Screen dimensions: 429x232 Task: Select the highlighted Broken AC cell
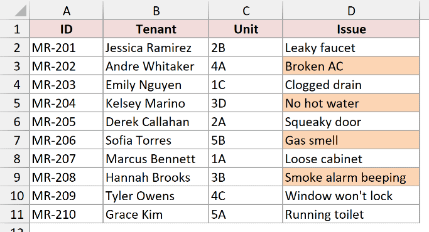351,66
